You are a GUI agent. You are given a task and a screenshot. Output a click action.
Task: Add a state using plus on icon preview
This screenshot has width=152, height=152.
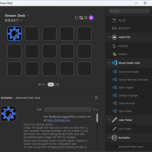point(4,109)
